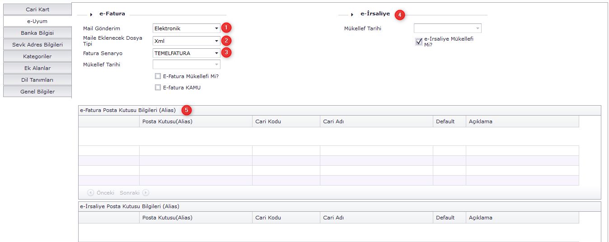Collapse the e-Fatura section arrow
Viewport: 609px width, 242px height.
(91, 14)
